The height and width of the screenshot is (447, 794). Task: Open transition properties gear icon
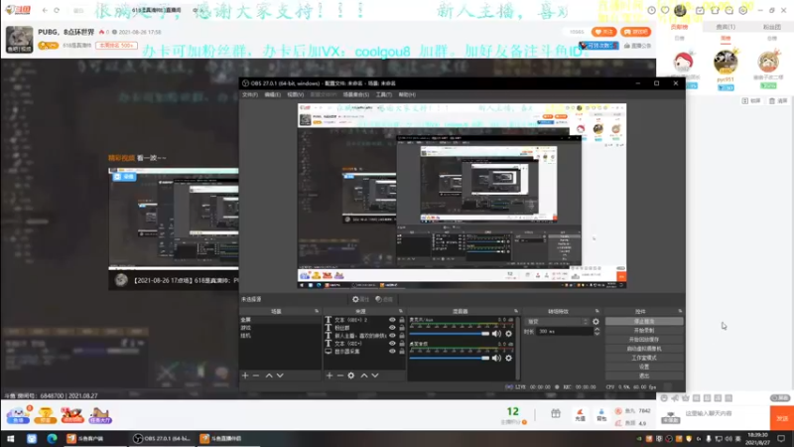click(596, 321)
